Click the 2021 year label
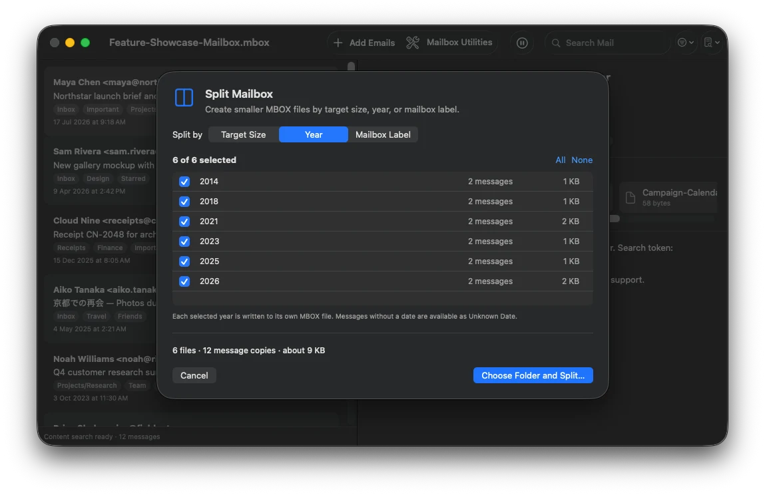 coord(209,222)
